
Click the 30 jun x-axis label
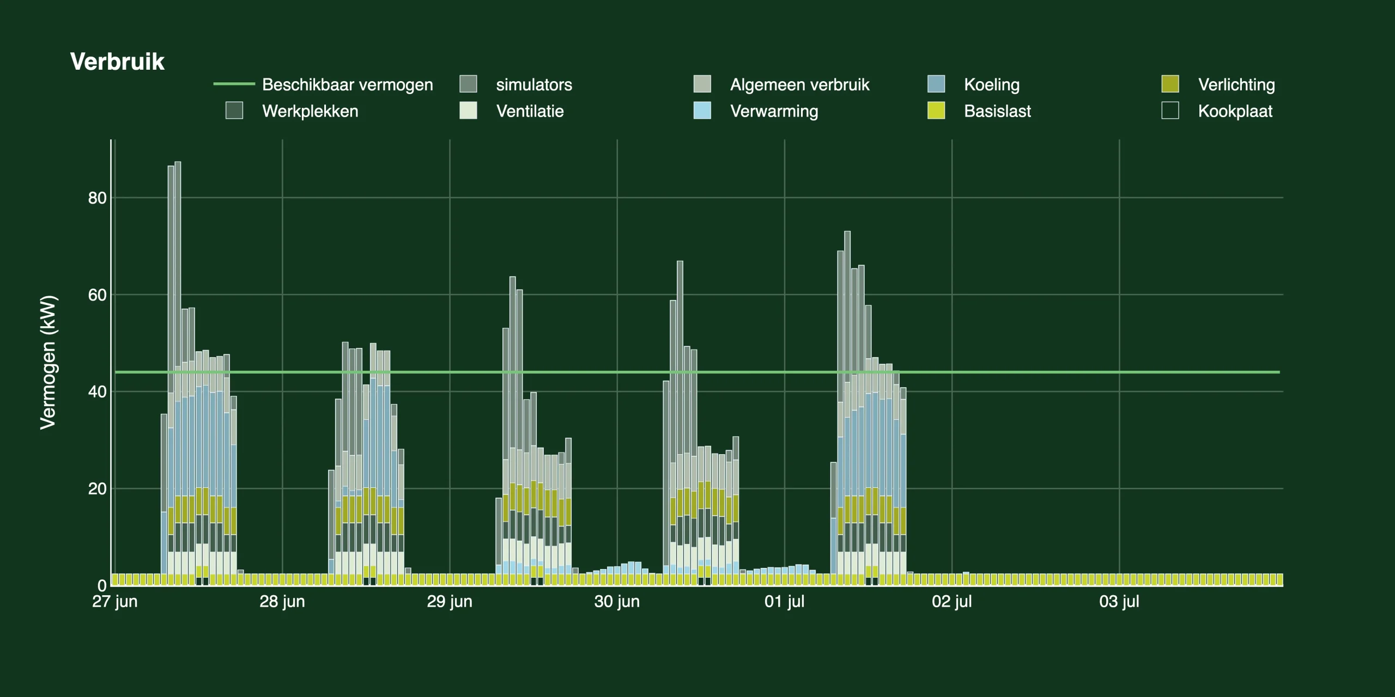tap(617, 601)
